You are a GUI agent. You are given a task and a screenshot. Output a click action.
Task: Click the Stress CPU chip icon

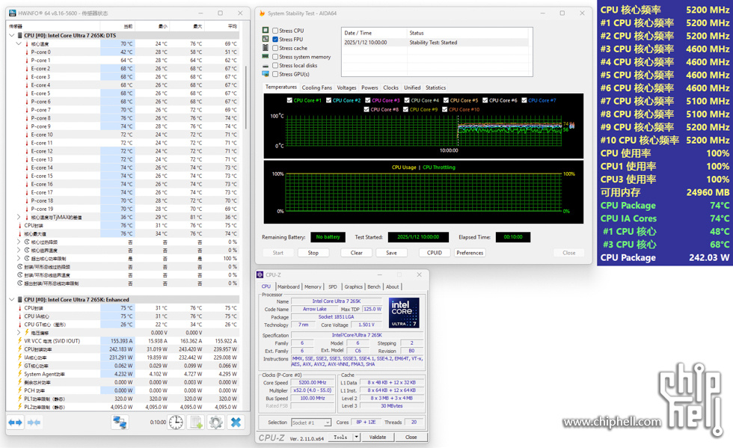[x=266, y=31]
